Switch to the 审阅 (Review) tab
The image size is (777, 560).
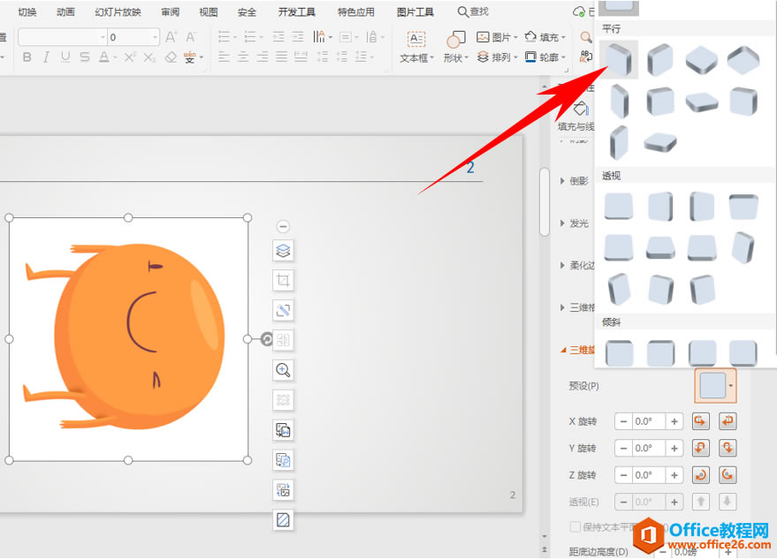[169, 11]
